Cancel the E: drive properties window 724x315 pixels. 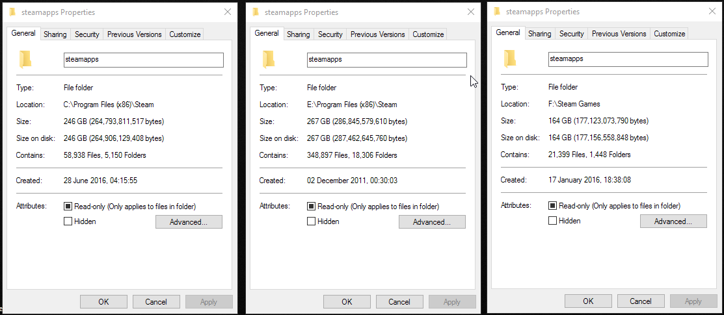399,302
